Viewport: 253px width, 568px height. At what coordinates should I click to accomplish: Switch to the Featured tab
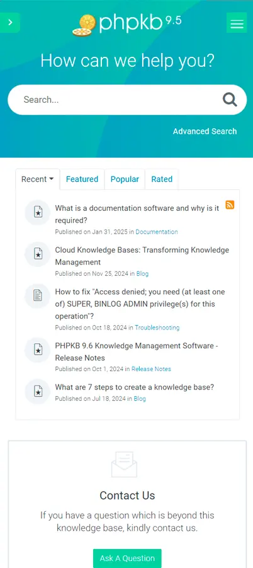click(x=82, y=179)
